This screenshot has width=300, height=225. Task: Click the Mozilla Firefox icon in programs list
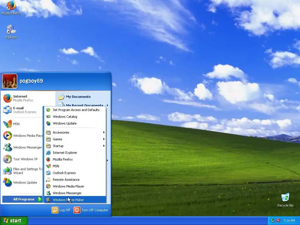48,159
